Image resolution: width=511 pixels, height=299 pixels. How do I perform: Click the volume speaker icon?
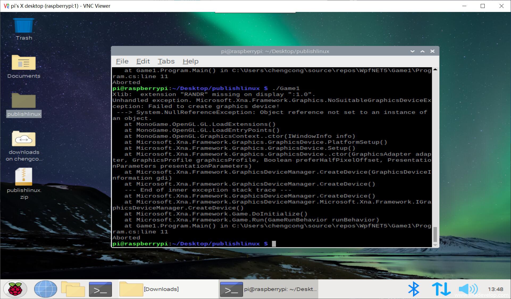pyautogui.click(x=468, y=289)
